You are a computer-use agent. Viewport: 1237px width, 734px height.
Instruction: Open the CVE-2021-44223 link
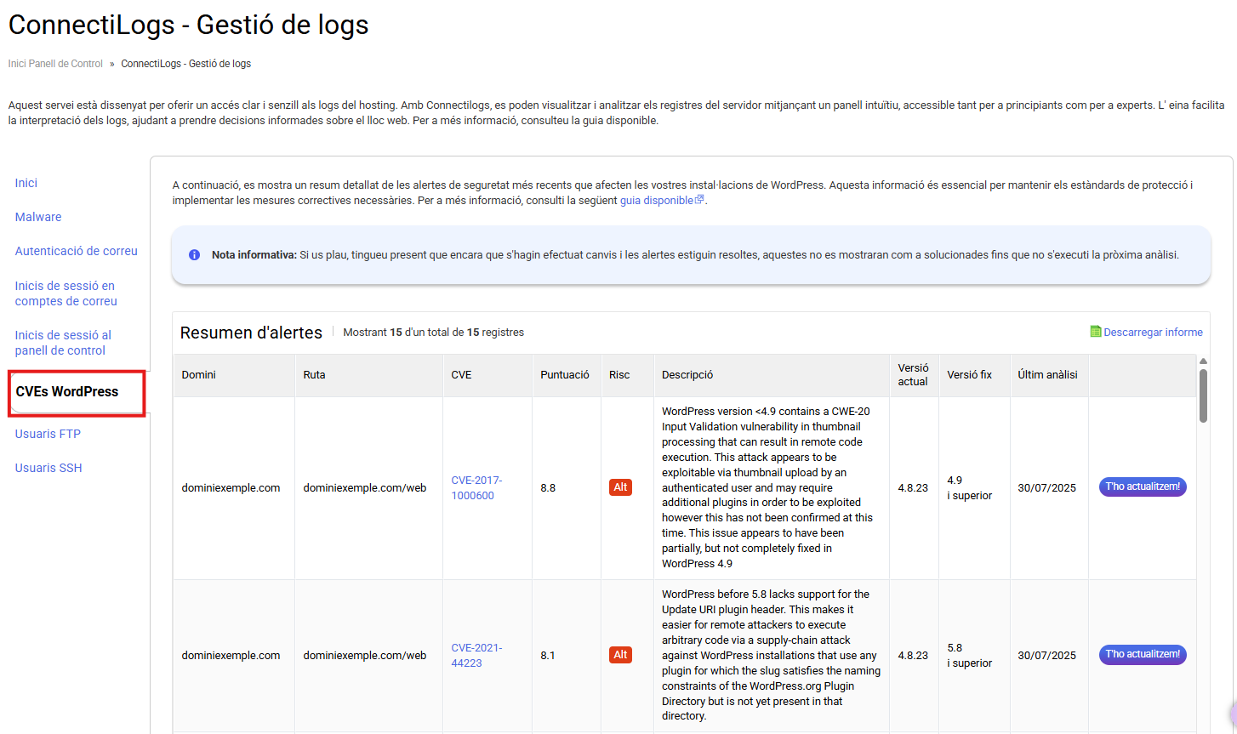[476, 655]
